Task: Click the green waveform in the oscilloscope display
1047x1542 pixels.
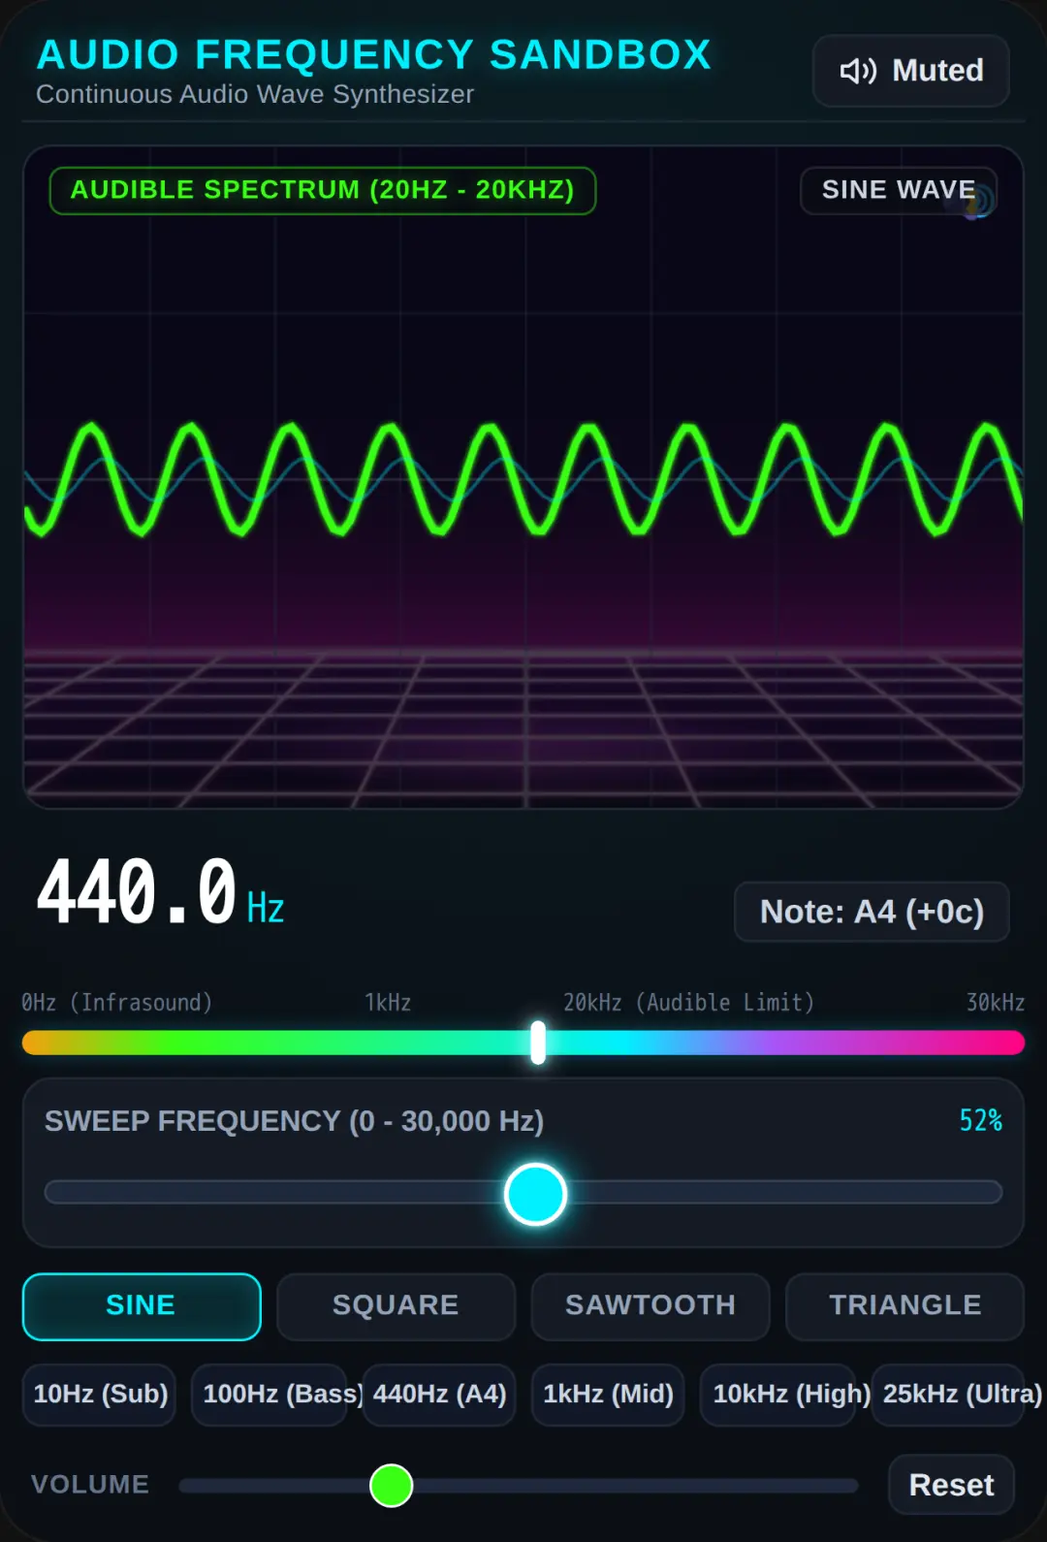Action: pyautogui.click(x=523, y=478)
